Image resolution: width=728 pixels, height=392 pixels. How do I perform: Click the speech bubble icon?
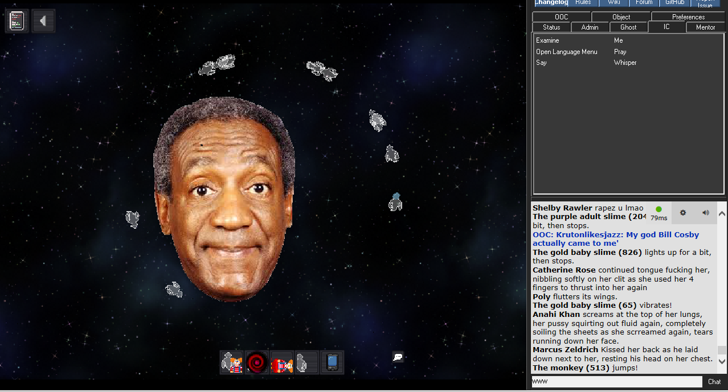tap(398, 357)
